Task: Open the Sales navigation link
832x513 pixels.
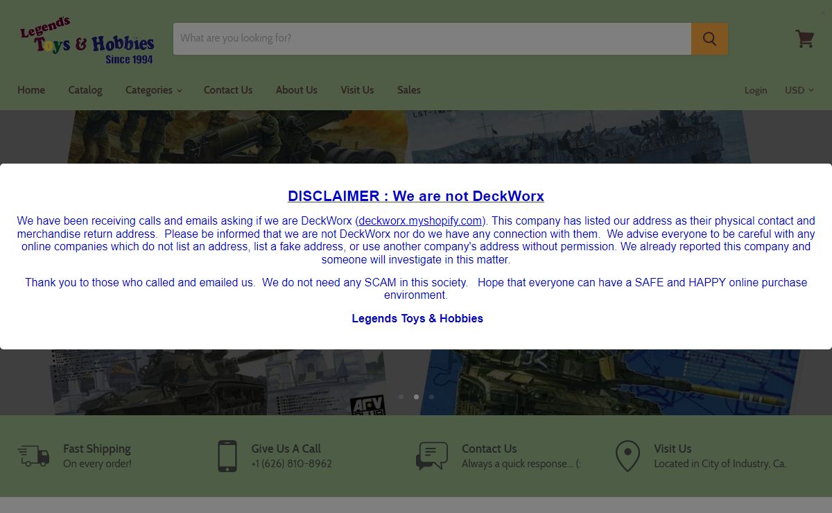Action: pos(409,90)
